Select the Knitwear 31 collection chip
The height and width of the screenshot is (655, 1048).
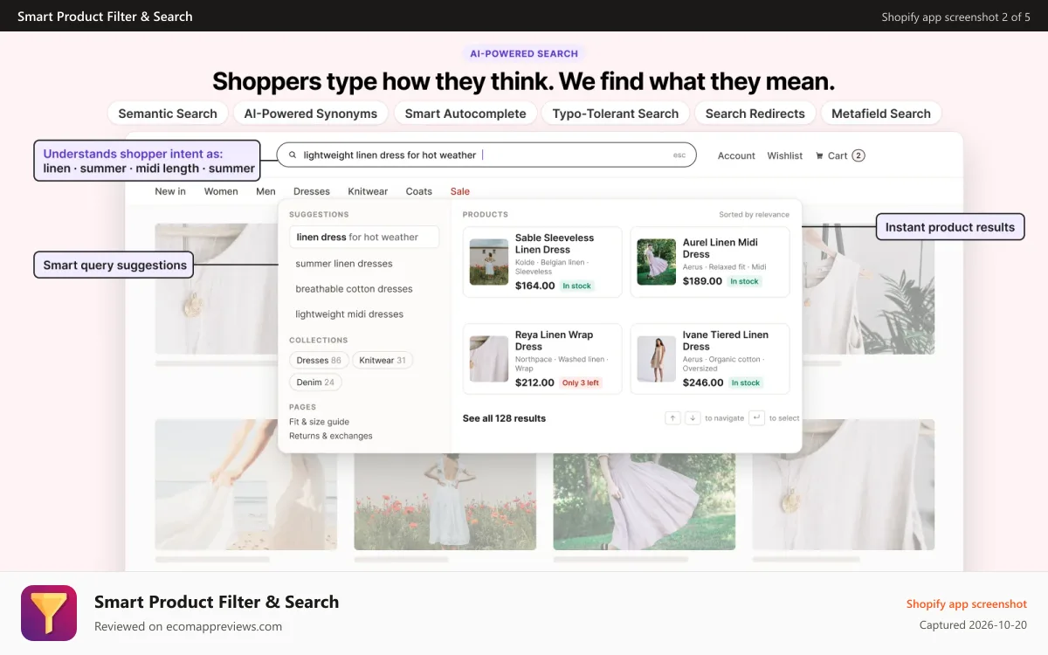pyautogui.click(x=383, y=360)
